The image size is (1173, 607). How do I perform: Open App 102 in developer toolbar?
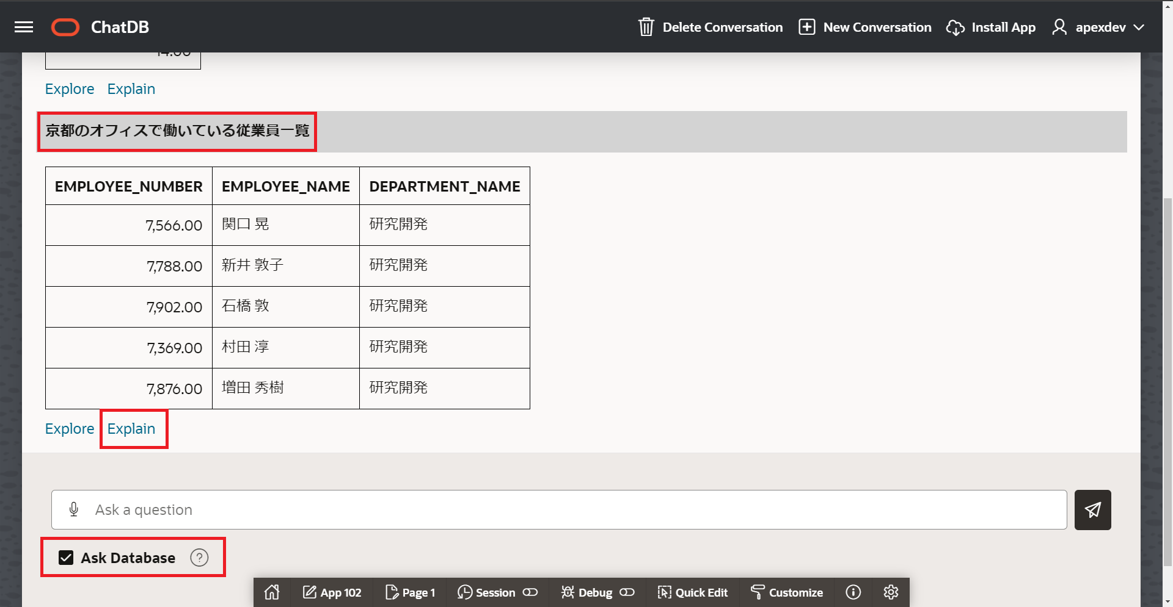(x=332, y=592)
